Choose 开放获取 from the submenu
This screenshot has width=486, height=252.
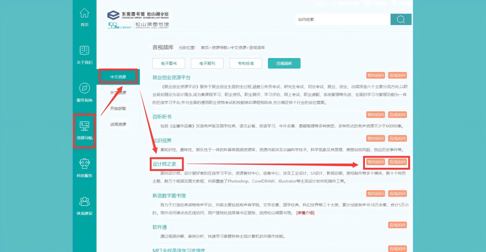118,108
